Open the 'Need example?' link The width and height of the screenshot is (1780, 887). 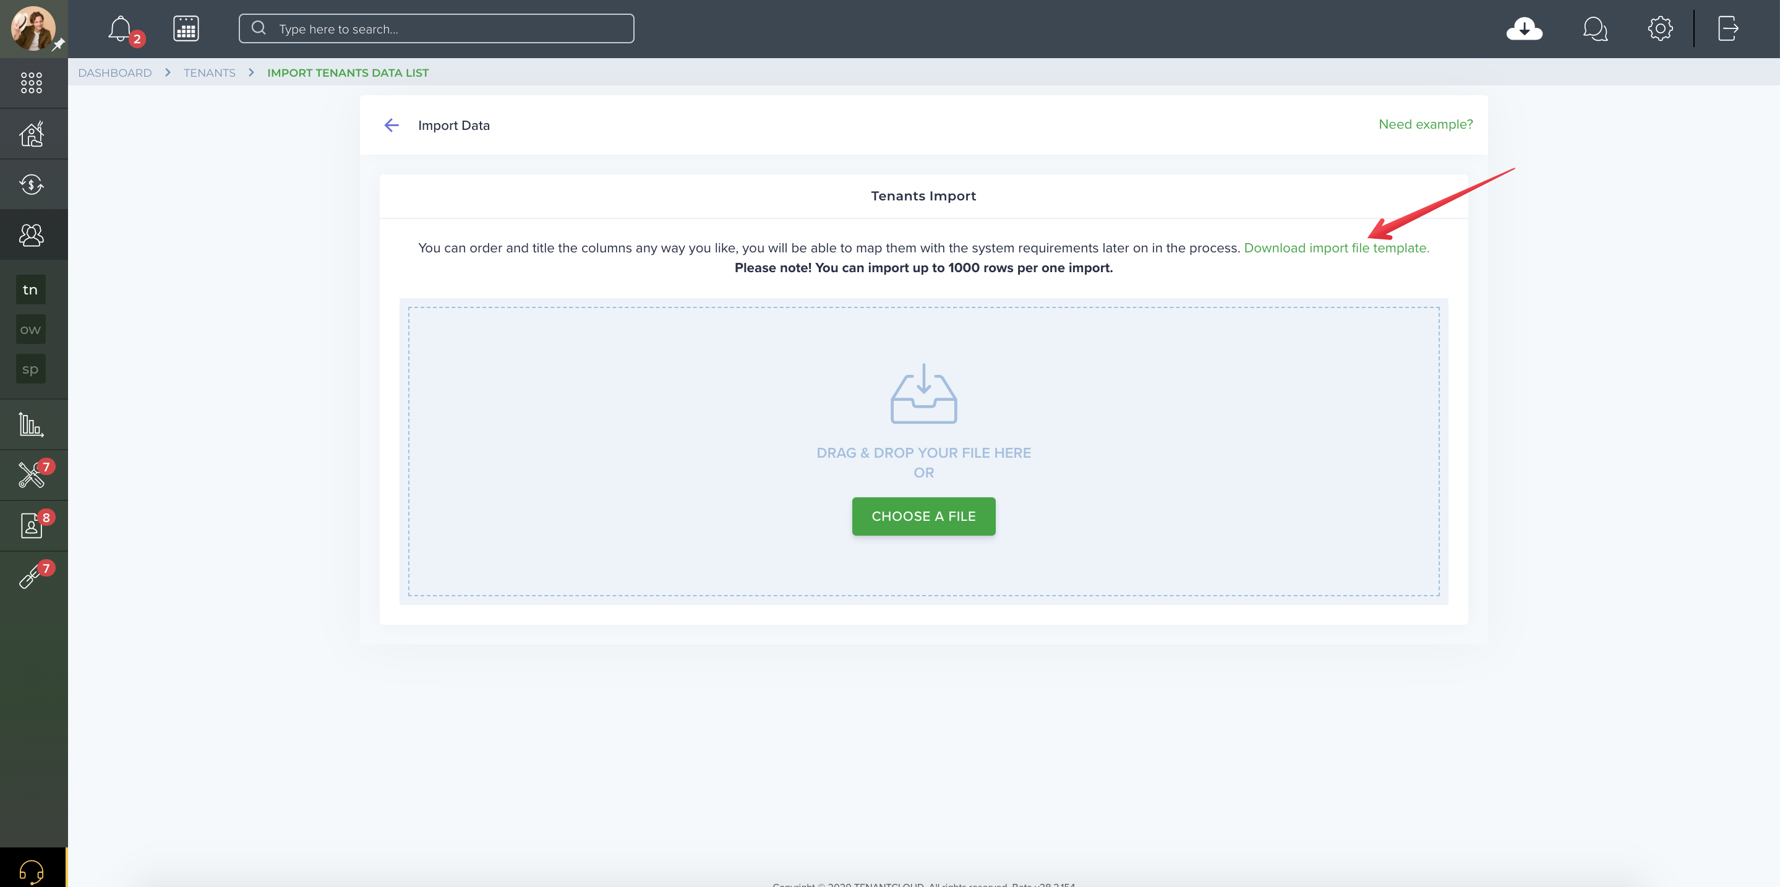[x=1426, y=124]
